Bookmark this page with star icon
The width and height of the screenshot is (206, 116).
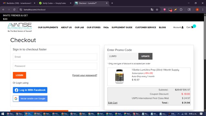157,10
